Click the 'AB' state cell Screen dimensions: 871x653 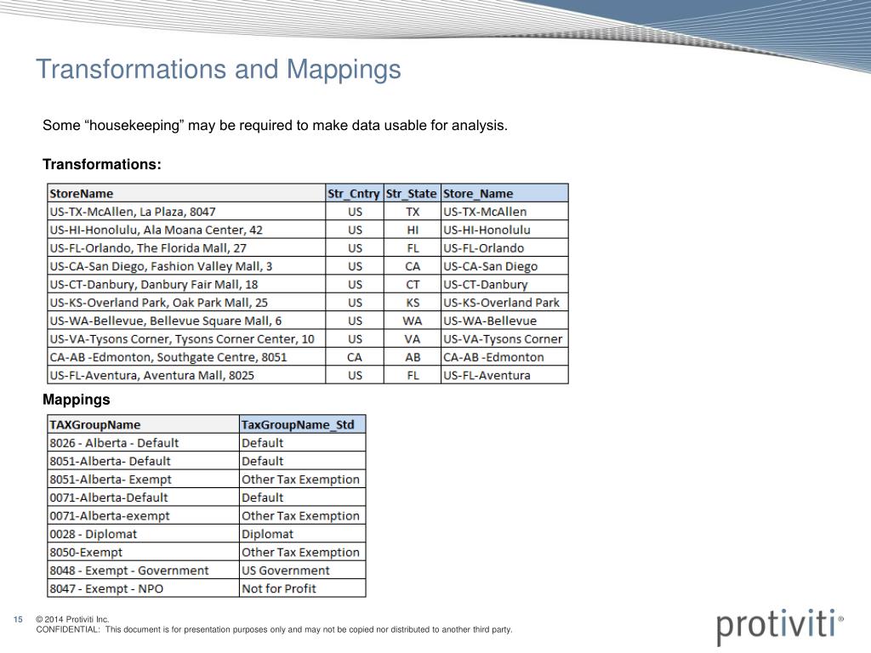(x=413, y=357)
